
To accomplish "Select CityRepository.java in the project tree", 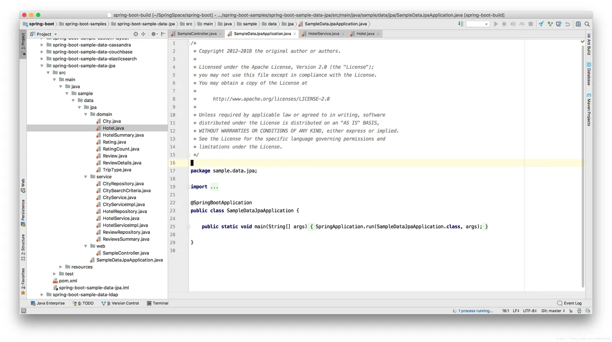I will pyautogui.click(x=123, y=184).
